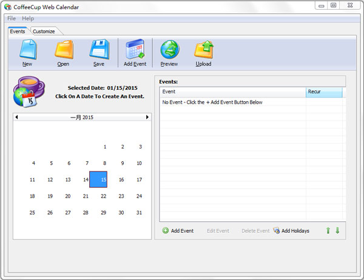364x280 pixels.
Task: Click the Recur column header
Action: point(324,92)
